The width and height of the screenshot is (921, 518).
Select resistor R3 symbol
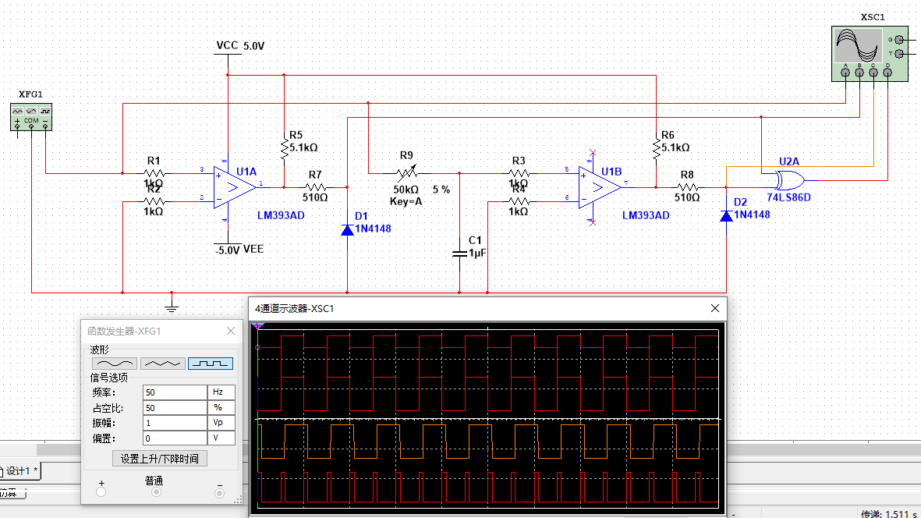click(519, 173)
